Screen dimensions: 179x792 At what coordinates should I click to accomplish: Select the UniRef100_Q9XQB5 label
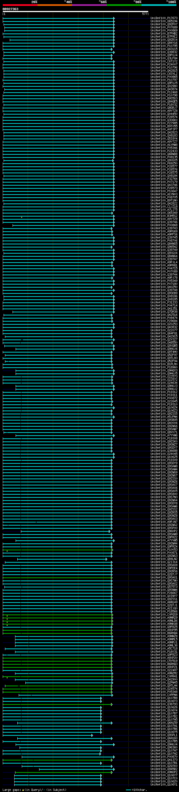pos(164,346)
